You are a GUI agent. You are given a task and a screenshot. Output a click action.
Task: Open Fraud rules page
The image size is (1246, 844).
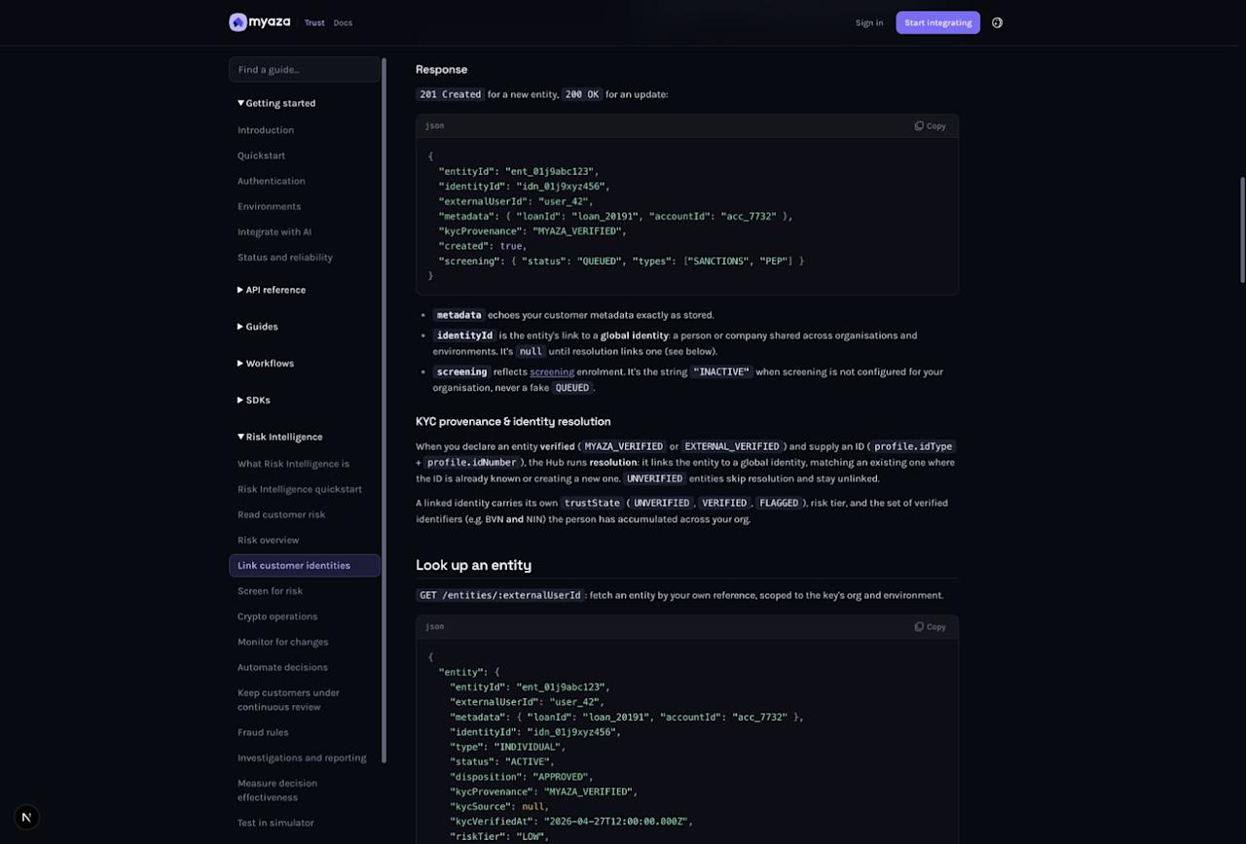pos(263,732)
